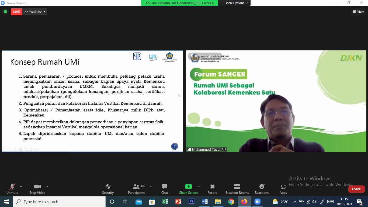Expand video options arrow beside Stop Video
368x207 pixels.
[x=47, y=187]
